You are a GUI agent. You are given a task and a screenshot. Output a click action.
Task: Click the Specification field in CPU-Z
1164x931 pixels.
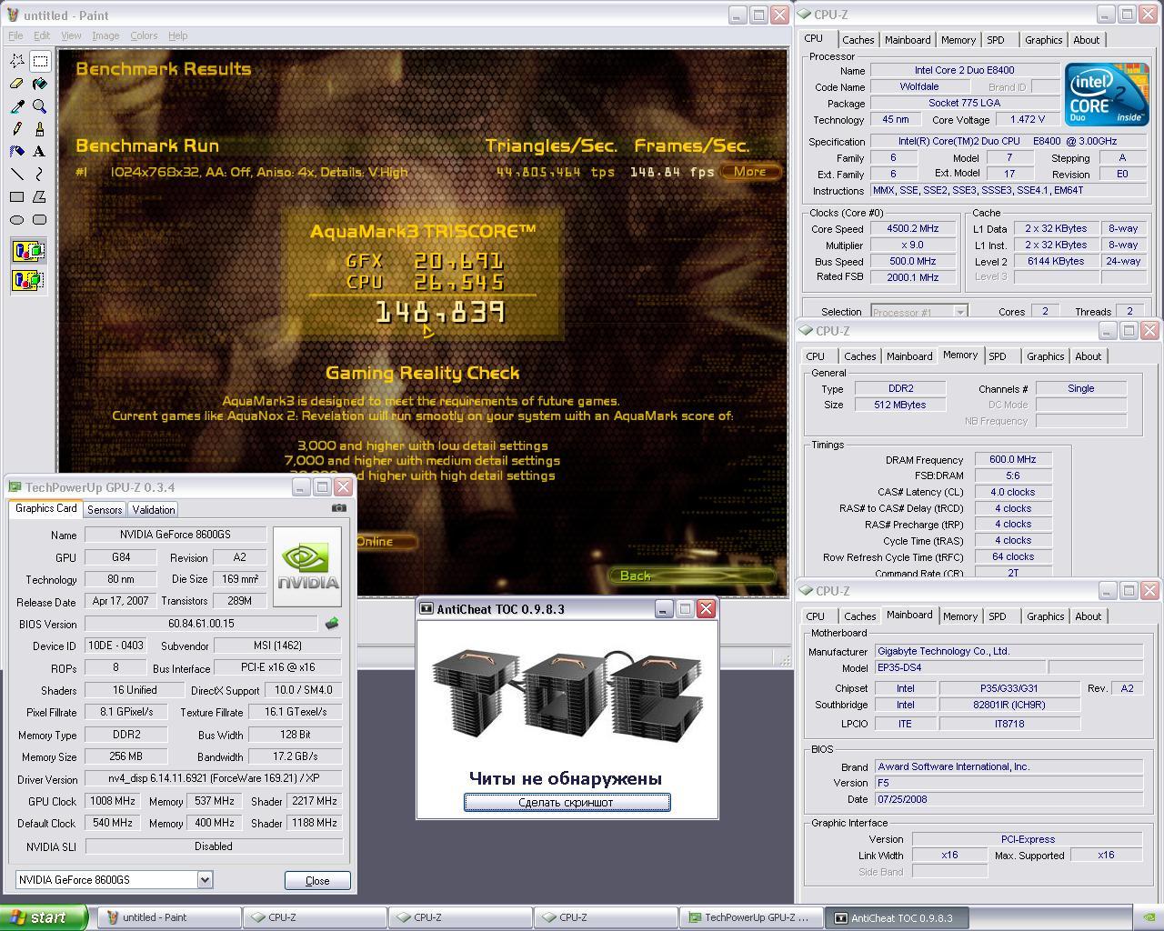1008,141
